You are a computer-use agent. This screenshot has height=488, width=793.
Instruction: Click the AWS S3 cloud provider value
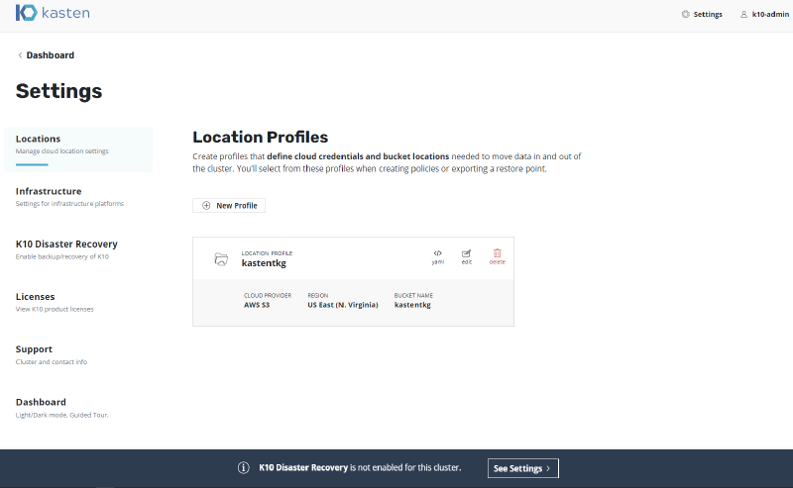click(x=257, y=305)
